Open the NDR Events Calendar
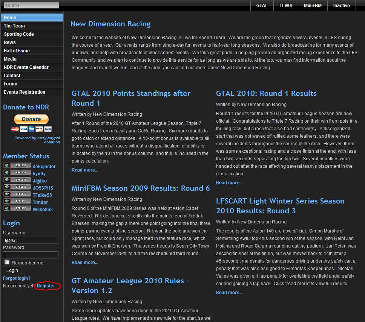365x322 pixels. pos(32,67)
